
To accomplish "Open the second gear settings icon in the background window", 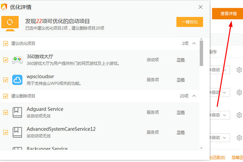I will 239,93.
